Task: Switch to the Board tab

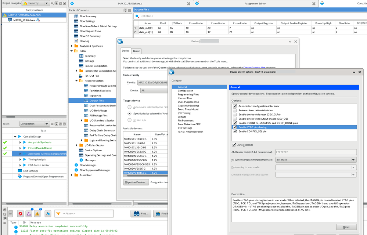Action: [136, 51]
